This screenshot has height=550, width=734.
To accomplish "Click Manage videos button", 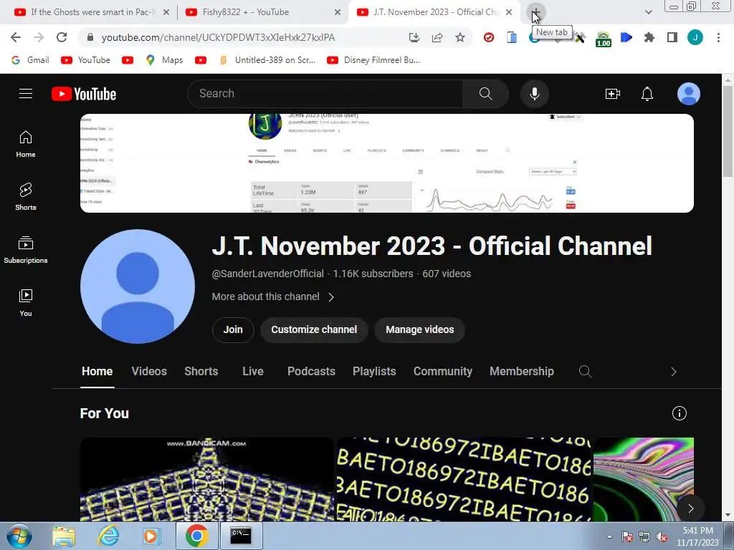I will (x=419, y=329).
